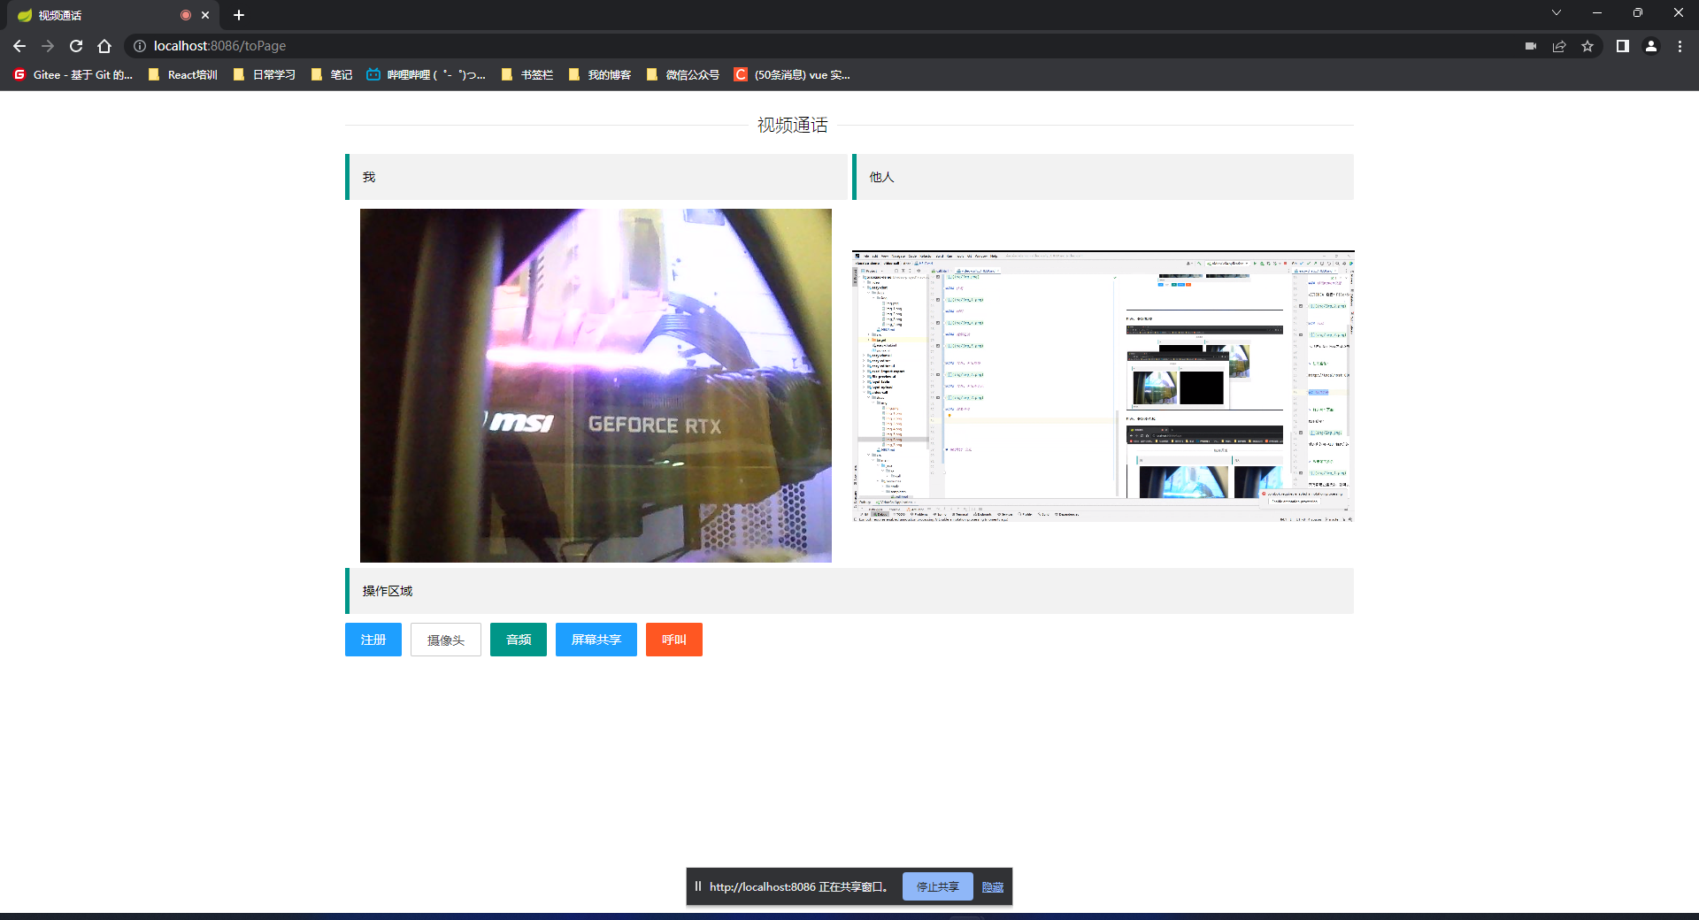Click the 隐藏 link in sharing bar
Screen dimensions: 1699x920
pyautogui.click(x=993, y=886)
